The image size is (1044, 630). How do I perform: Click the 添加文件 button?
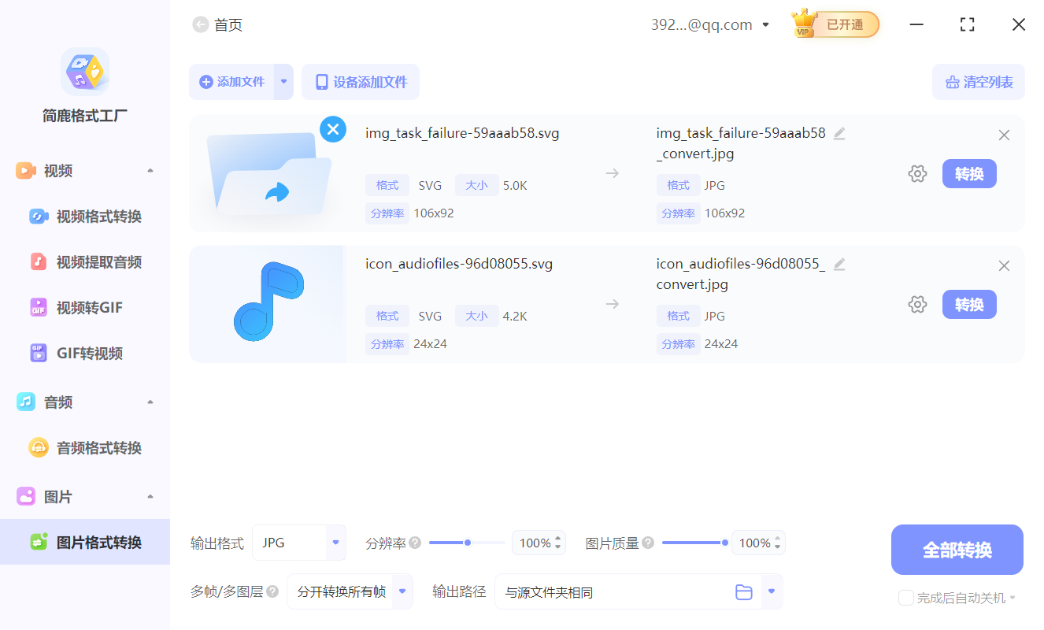(x=231, y=82)
